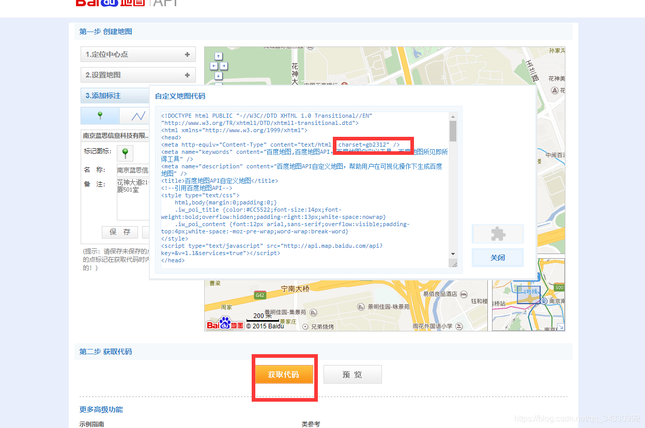The image size is (645, 428).
Task: Click the Baidu 地图 API logo at top
Action: pos(127,3)
